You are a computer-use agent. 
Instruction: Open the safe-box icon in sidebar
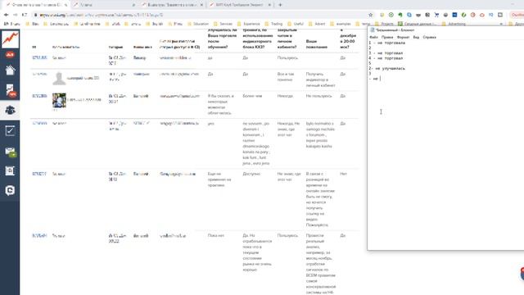coord(10,171)
